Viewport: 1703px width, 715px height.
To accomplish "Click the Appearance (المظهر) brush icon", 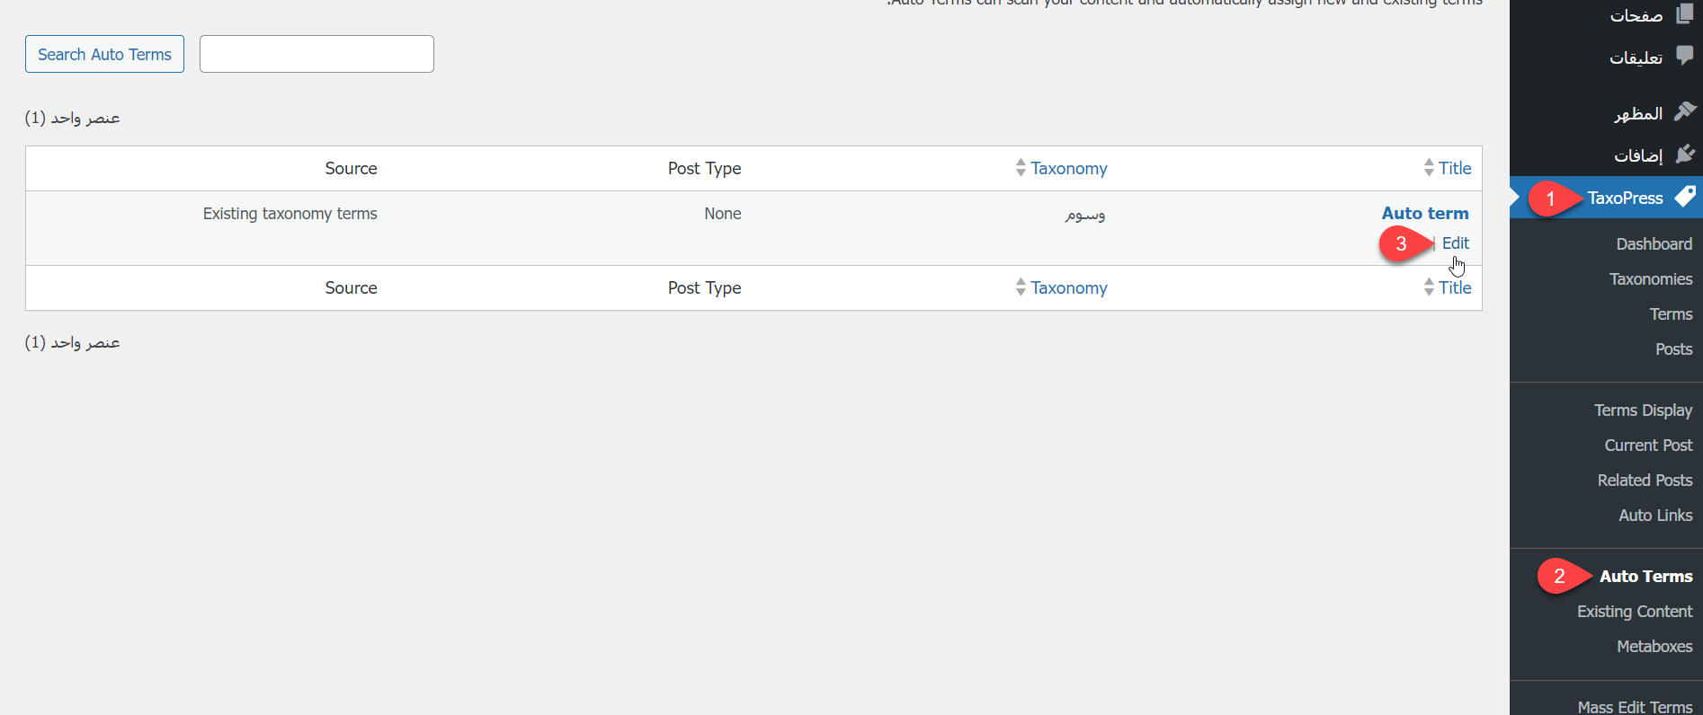I will pos(1685,112).
